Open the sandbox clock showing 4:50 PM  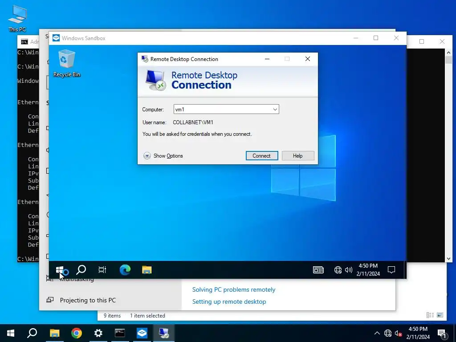coord(368,269)
